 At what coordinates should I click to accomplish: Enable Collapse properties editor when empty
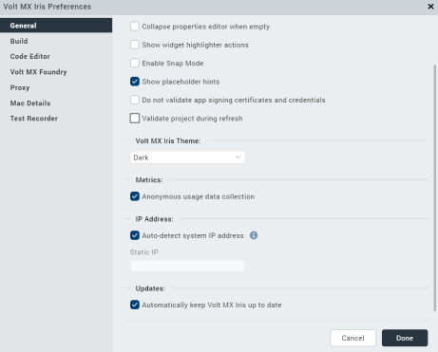(135, 27)
